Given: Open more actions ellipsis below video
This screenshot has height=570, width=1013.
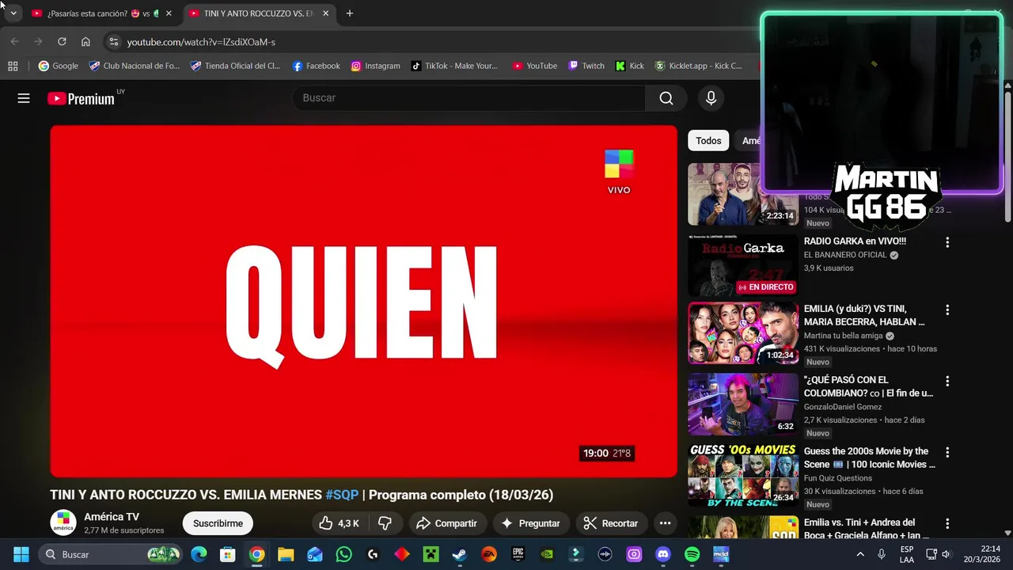Looking at the screenshot, I should point(665,523).
